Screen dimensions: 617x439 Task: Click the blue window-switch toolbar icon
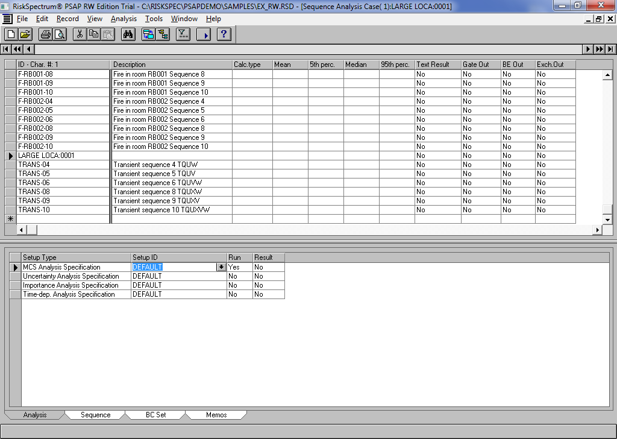pos(148,34)
